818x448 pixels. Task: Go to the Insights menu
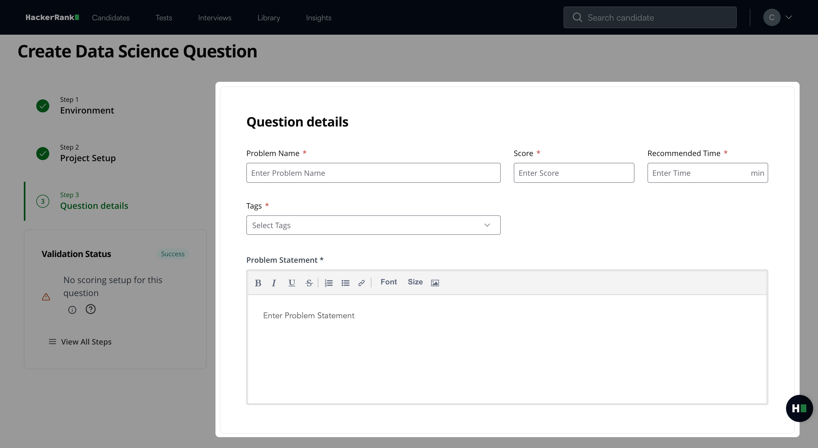tap(319, 18)
